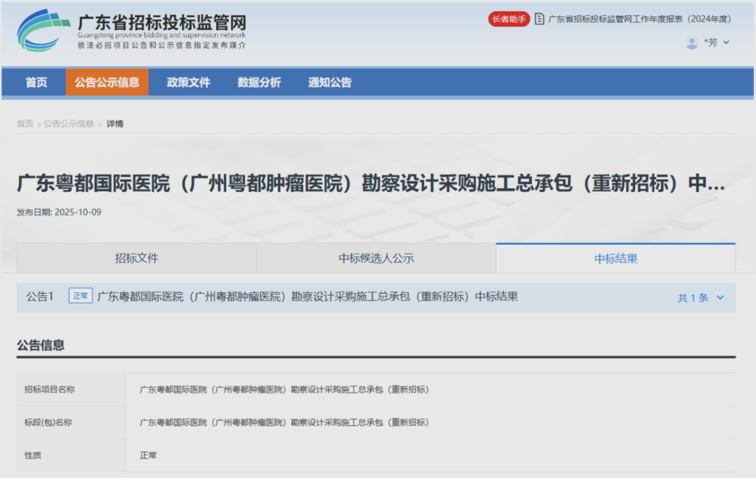This screenshot has width=756, height=478.
Task: Open the 数据分析 menu item
Action: pos(260,82)
